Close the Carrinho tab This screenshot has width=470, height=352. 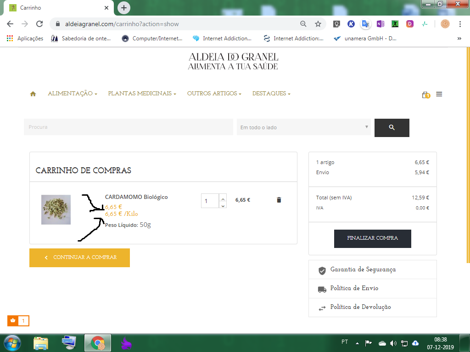[106, 8]
